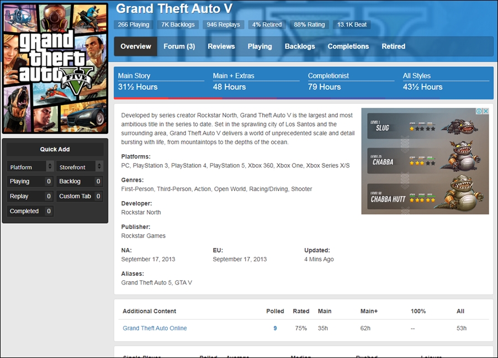Click the 946 Replays stat badge

click(223, 24)
